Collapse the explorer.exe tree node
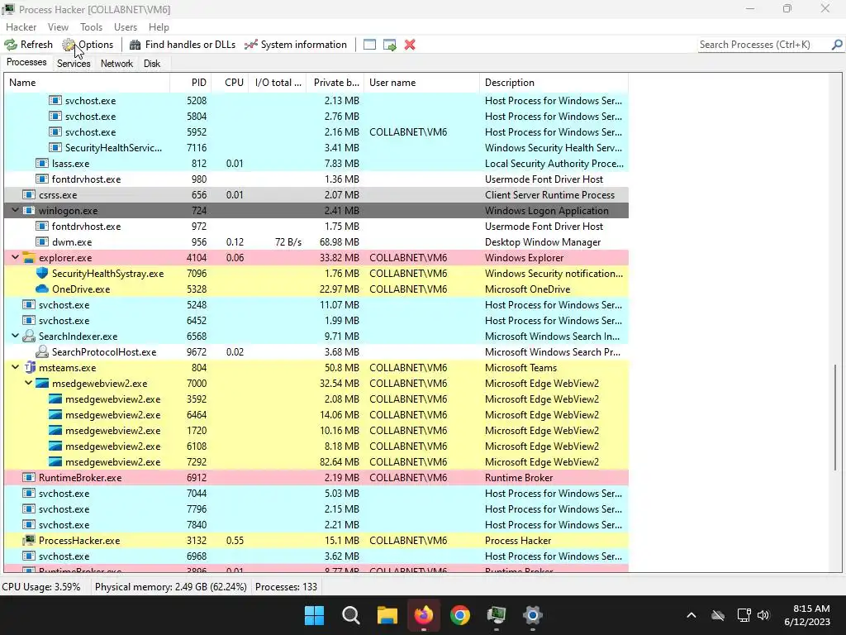Viewport: 846px width, 635px height. pos(15,258)
